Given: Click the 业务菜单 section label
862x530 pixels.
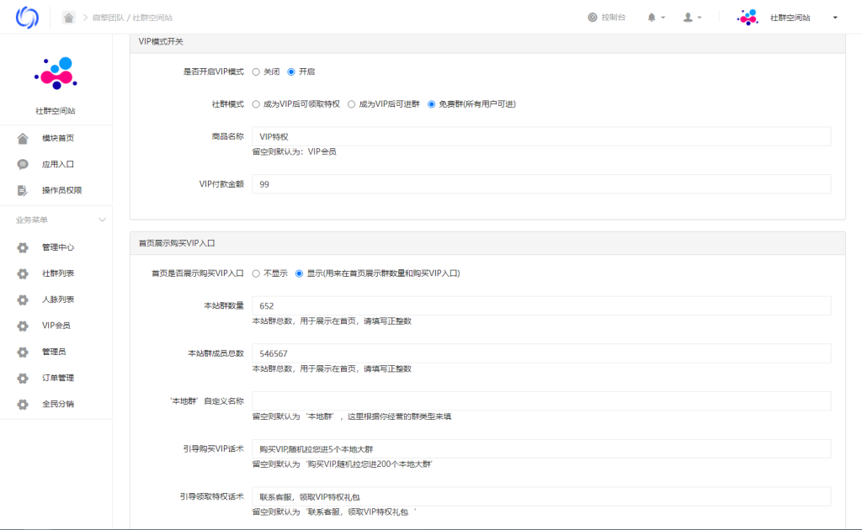Looking at the screenshot, I should 32,220.
